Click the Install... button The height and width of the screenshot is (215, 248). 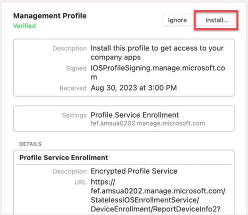(216, 20)
